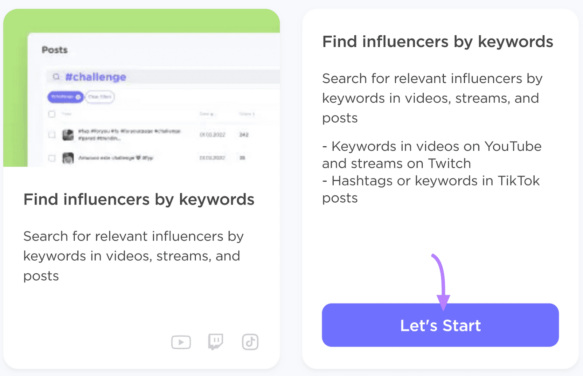Open the Posts tab heading

[54, 50]
